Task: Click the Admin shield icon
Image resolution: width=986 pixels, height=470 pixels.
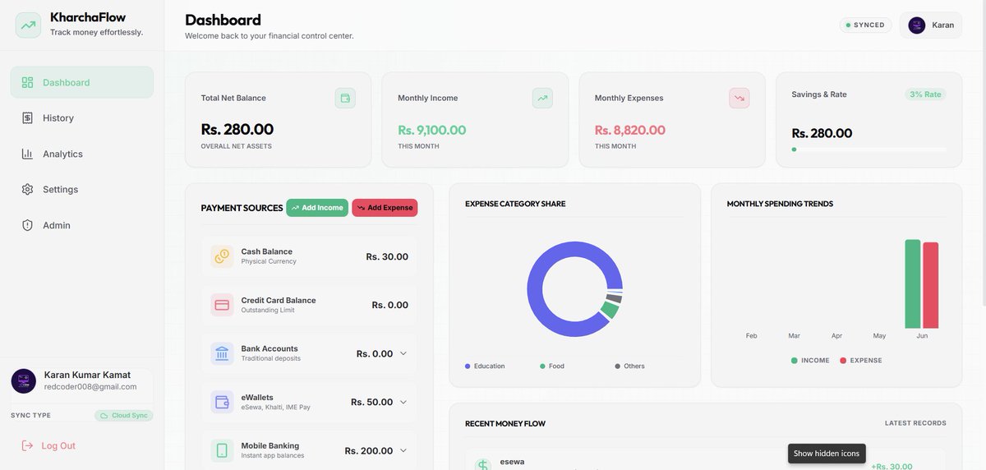Action: pos(27,225)
